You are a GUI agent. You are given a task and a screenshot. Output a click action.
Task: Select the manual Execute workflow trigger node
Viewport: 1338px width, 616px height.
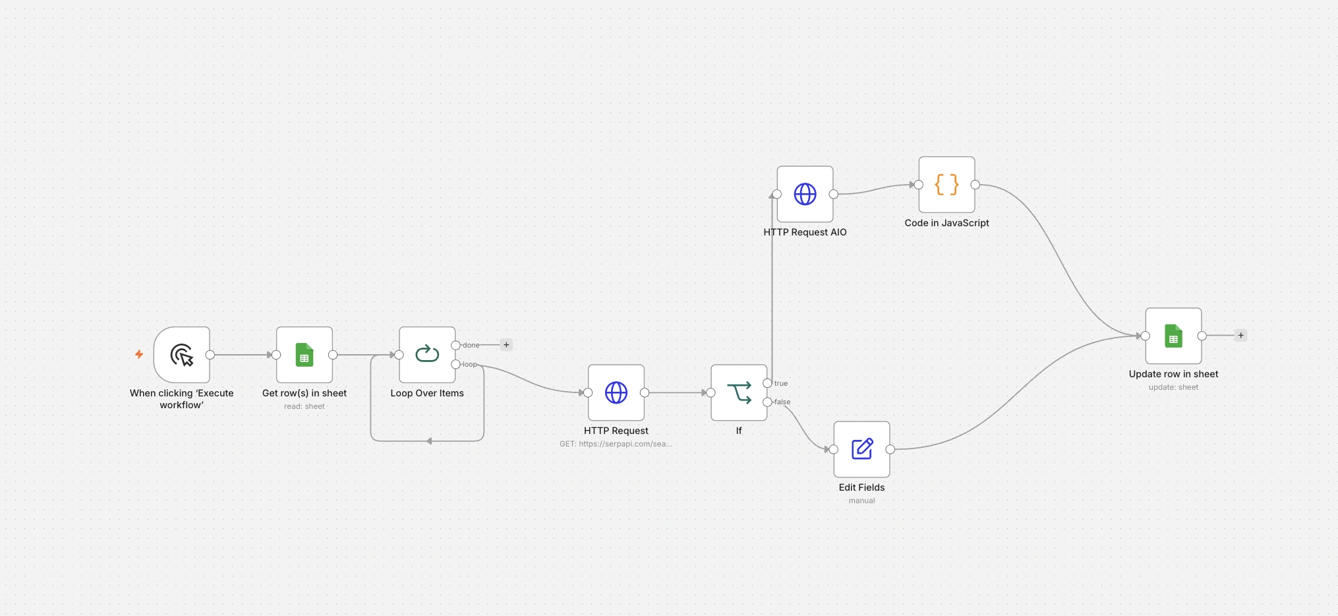(x=182, y=355)
